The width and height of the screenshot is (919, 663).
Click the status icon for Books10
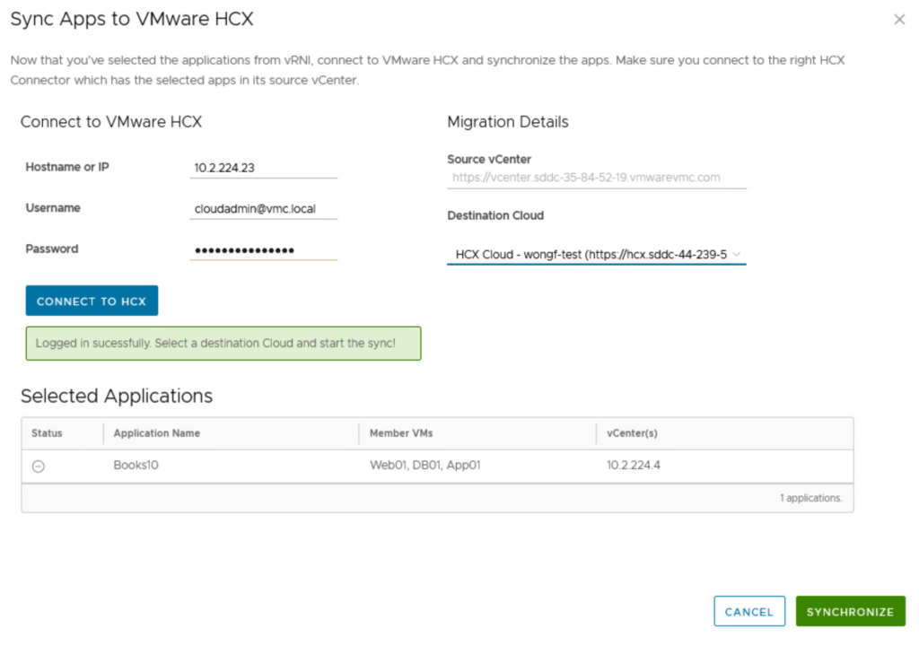(38, 467)
